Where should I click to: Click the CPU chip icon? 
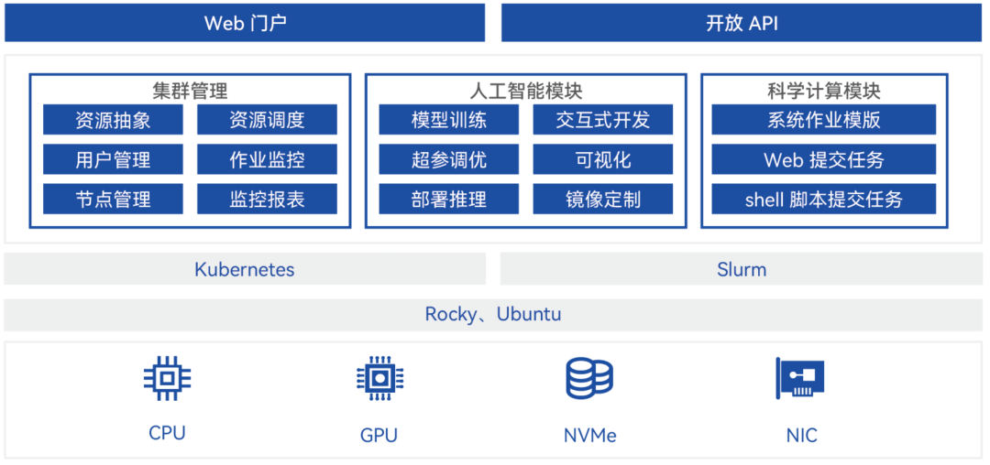point(168,378)
